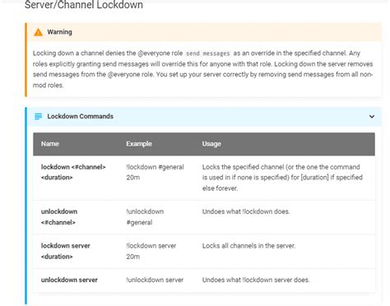Click the !unlockdown server example text
The width and height of the screenshot is (390, 306).
155,280
